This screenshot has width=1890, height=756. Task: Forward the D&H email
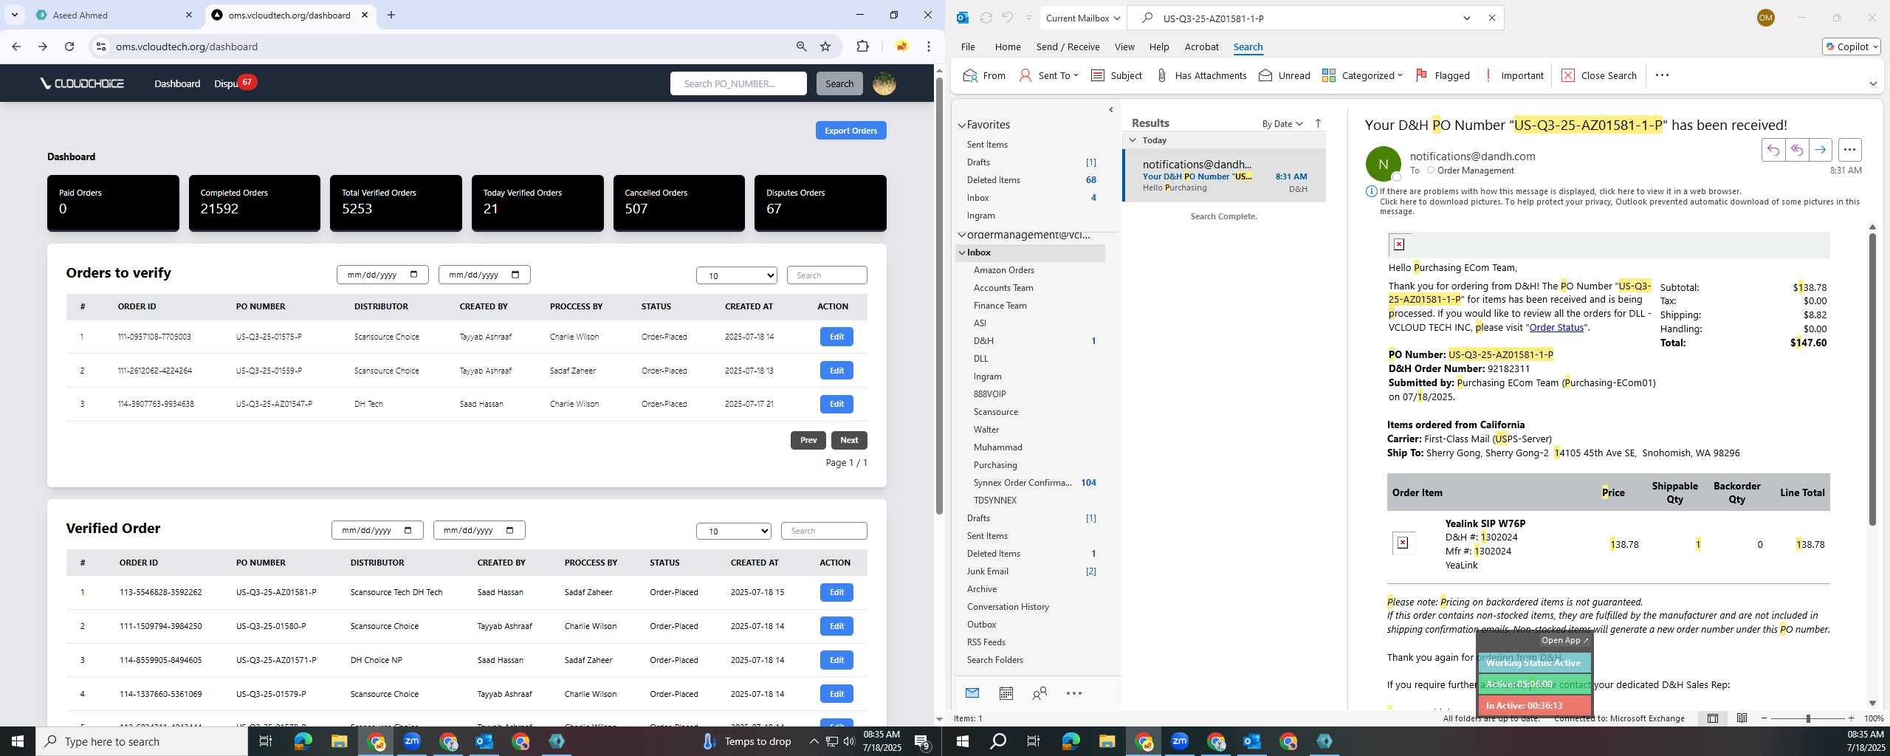(1820, 150)
